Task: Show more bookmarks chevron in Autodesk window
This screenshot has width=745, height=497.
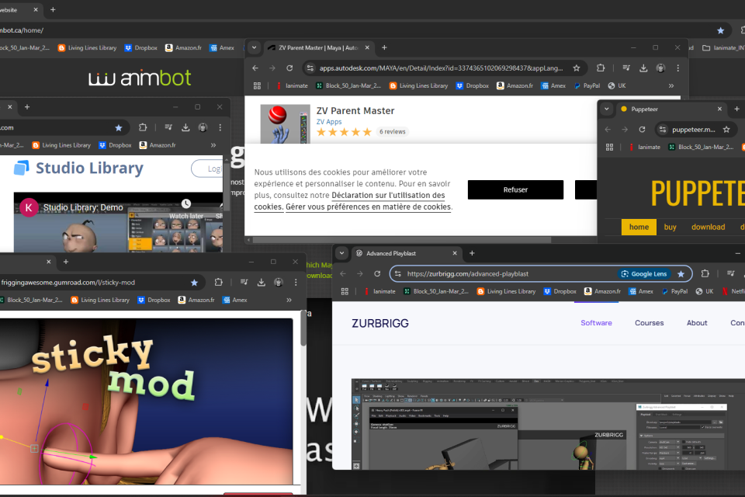Action: [671, 85]
